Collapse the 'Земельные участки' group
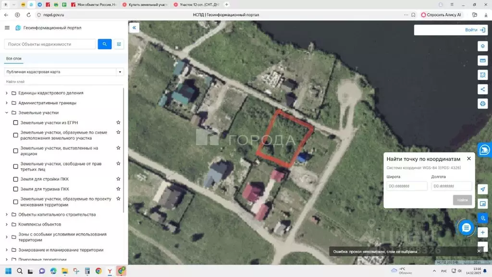Viewport: 492px width, 277px height. (7, 113)
